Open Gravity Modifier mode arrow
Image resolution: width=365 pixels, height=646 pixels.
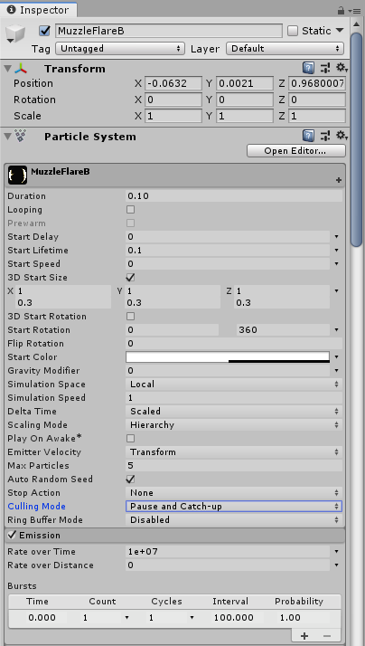337,371
